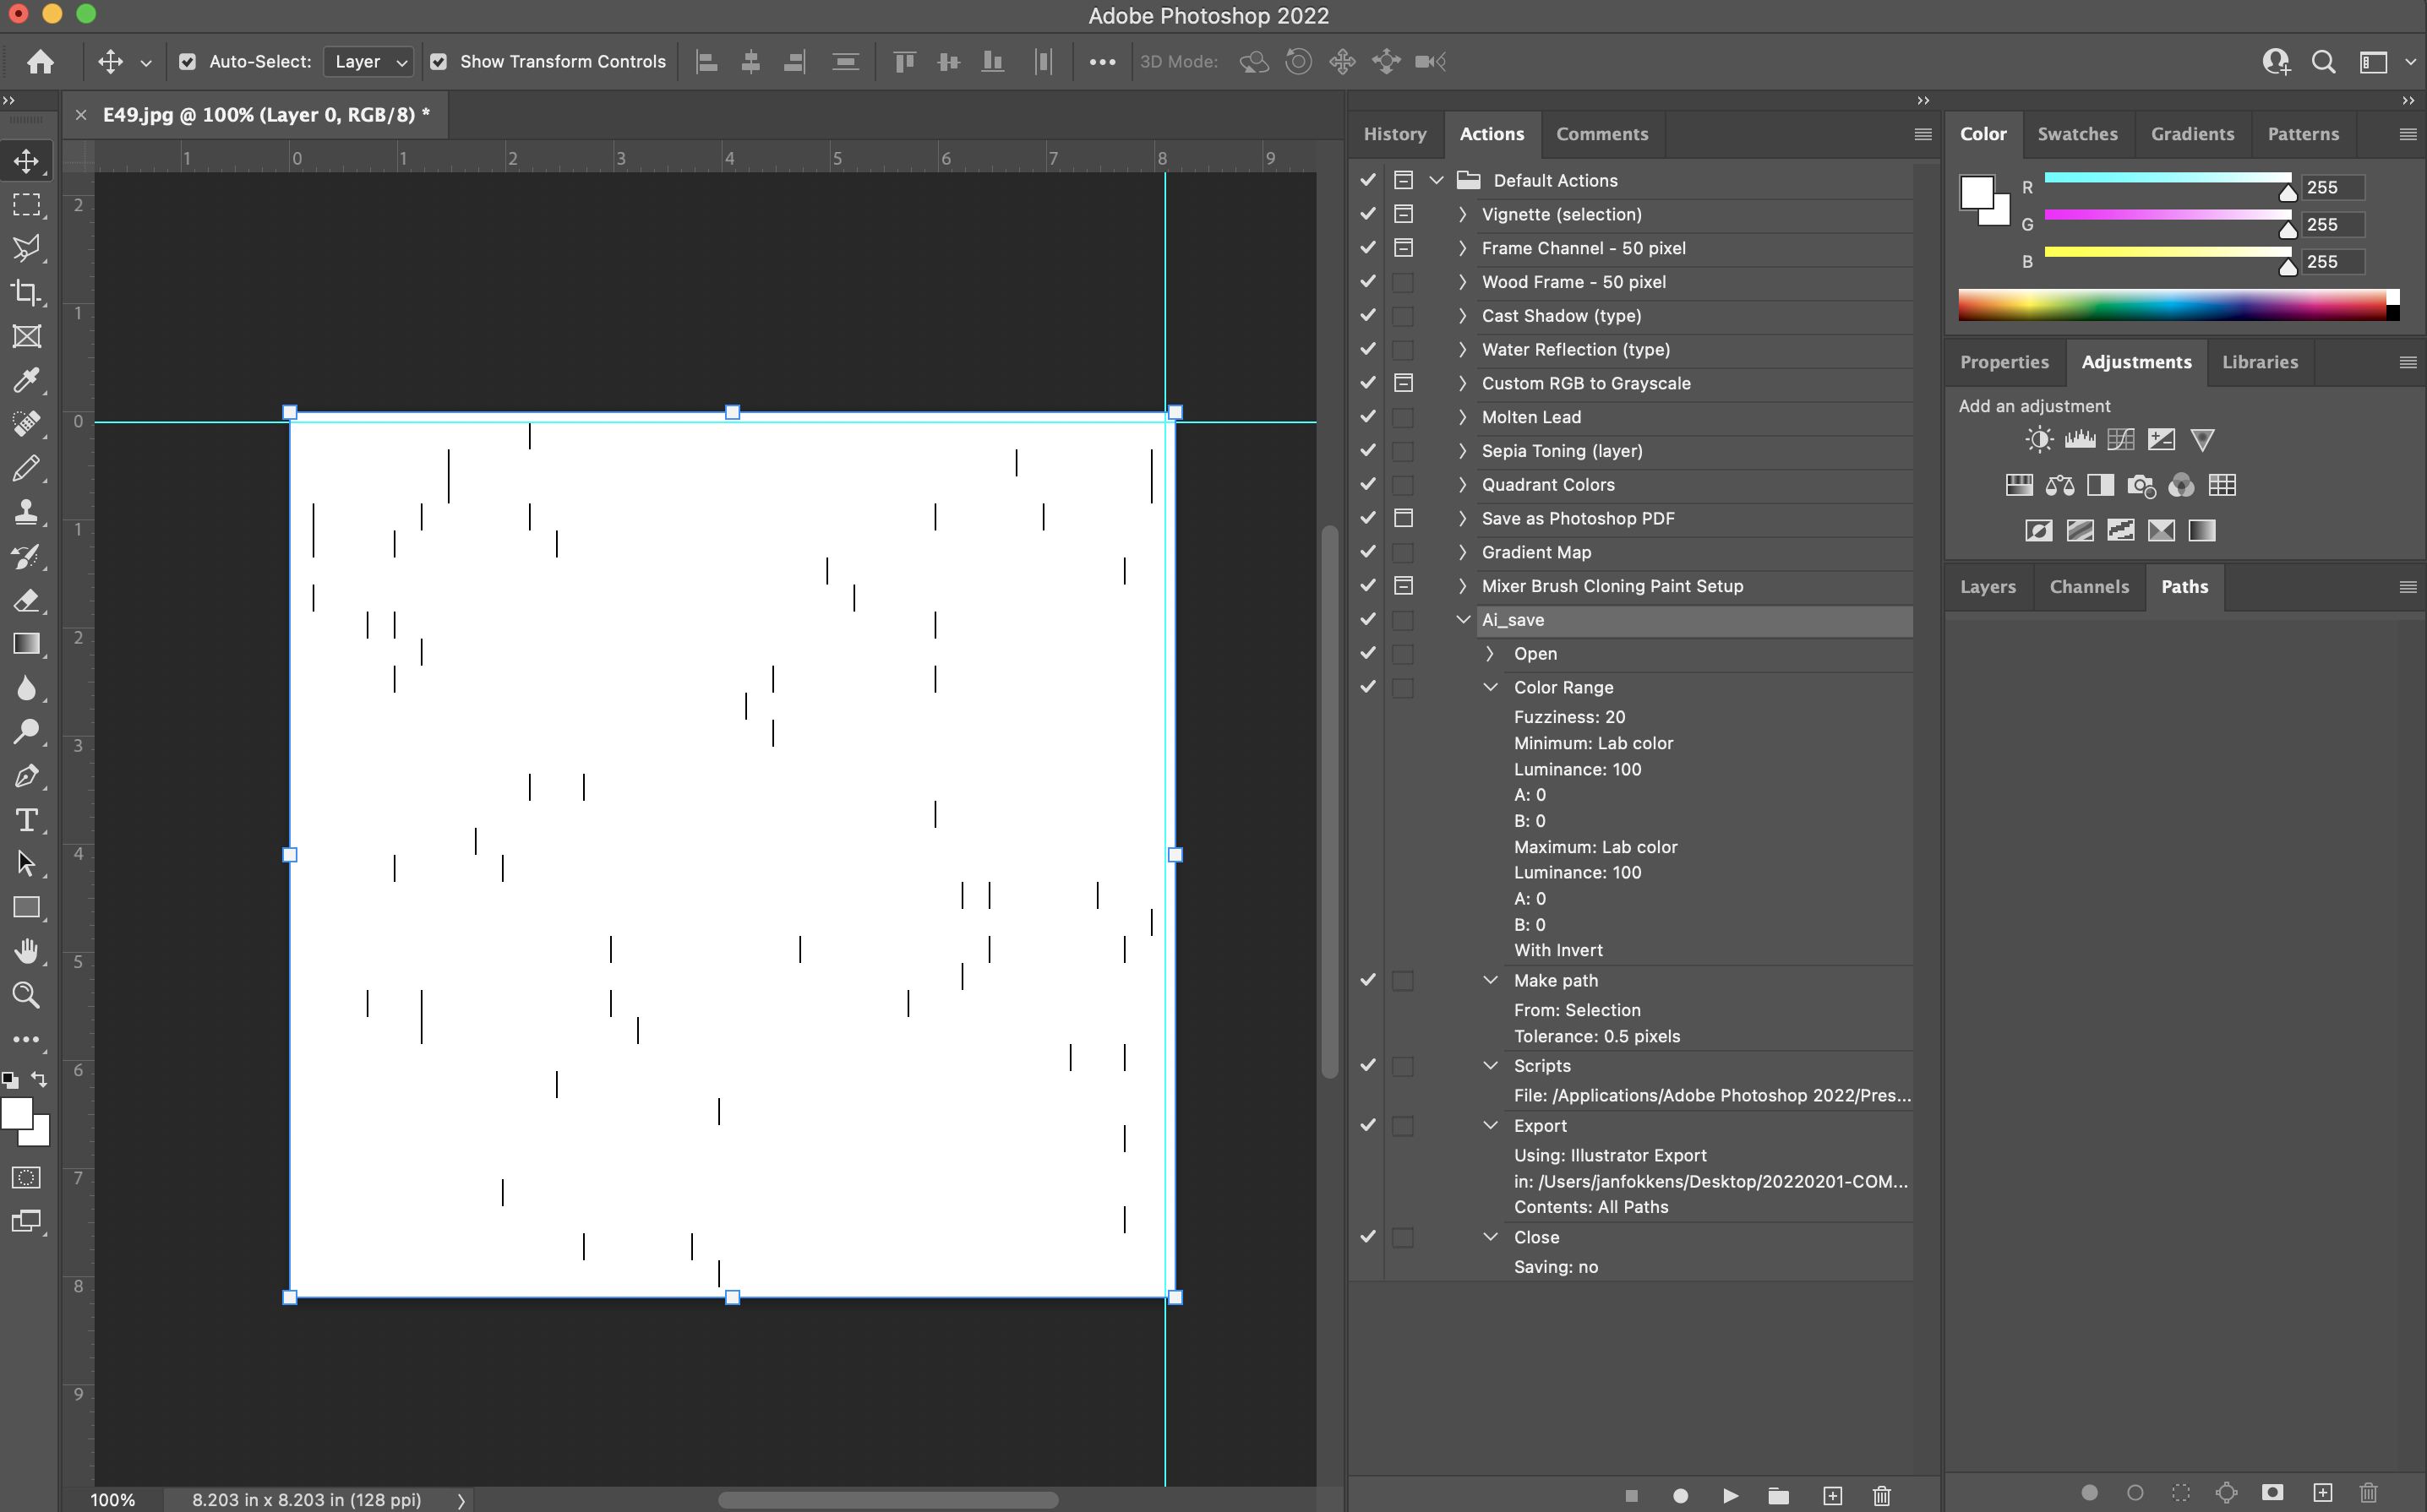Disable the Auto-Select checkbox

click(188, 61)
